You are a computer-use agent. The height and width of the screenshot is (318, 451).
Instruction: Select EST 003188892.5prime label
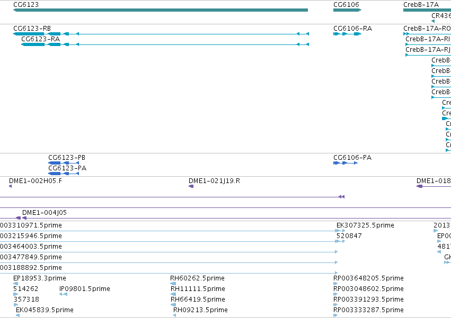click(31, 268)
